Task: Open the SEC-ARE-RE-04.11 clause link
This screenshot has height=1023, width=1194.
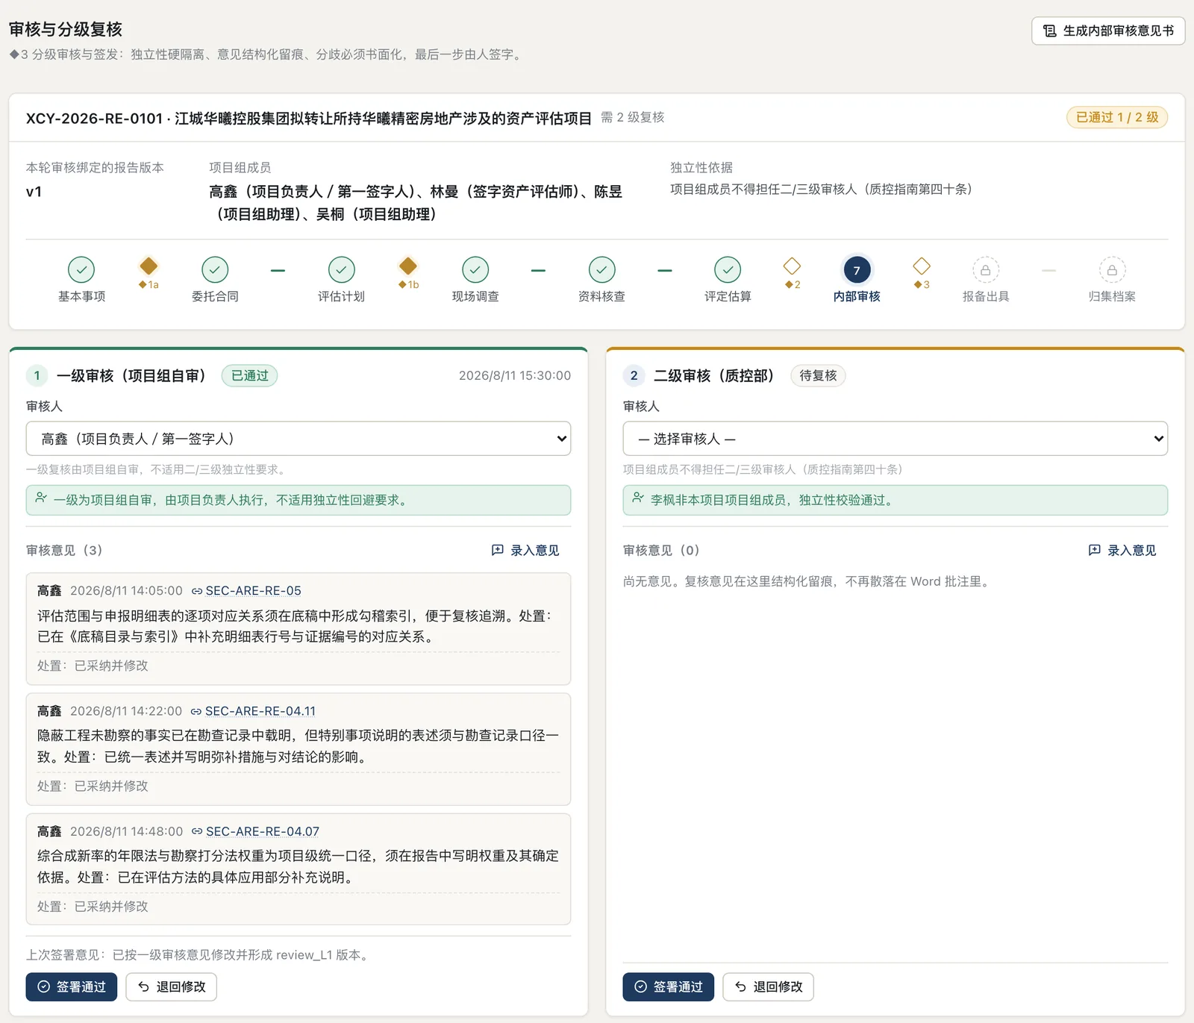Action: coord(260,712)
